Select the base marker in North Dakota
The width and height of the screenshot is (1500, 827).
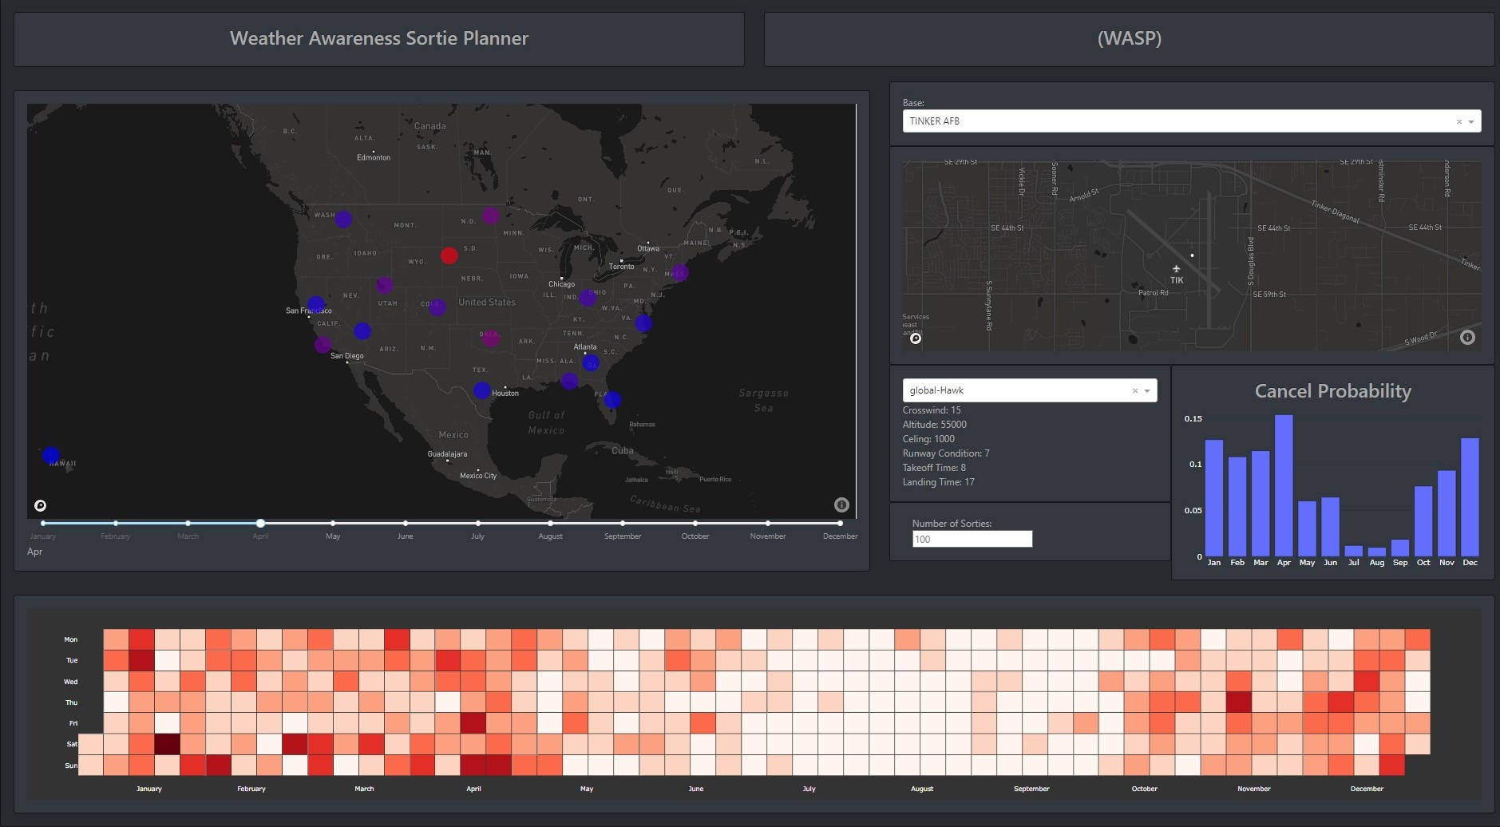point(490,216)
